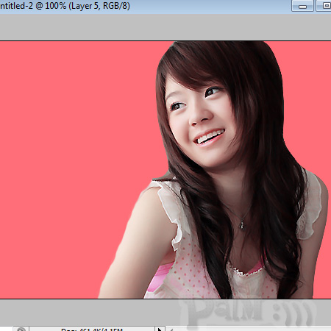Click the portrait canvas with the pink background
Viewport: 331px width, 331px height.
point(165,170)
